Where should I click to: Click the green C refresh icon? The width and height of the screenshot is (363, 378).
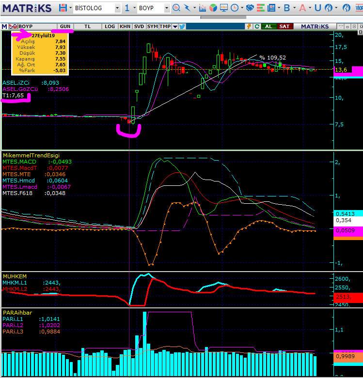257,26
